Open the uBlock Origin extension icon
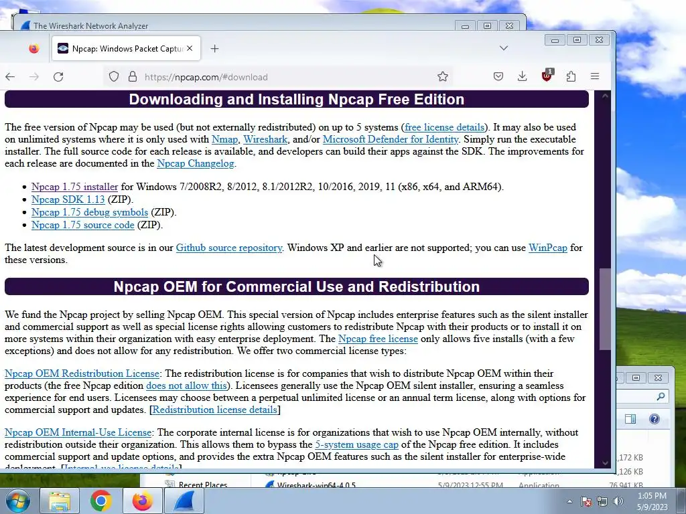 click(547, 76)
